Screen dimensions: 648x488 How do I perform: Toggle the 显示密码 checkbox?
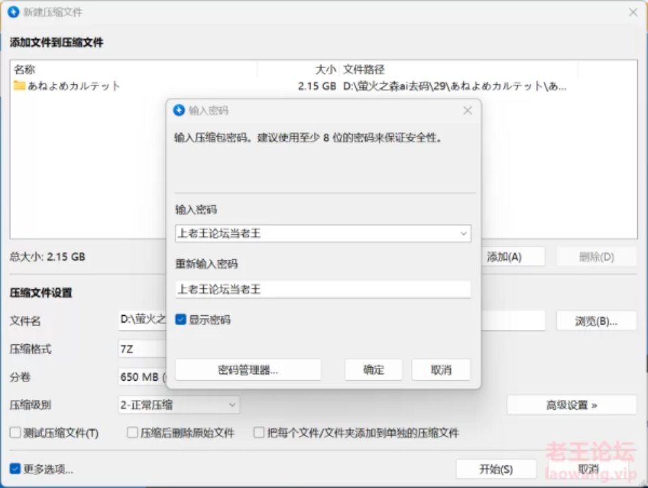pos(181,319)
